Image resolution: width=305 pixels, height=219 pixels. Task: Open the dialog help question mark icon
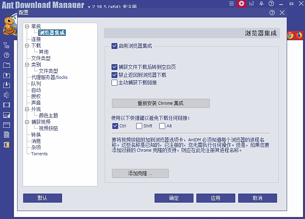[x=272, y=12]
